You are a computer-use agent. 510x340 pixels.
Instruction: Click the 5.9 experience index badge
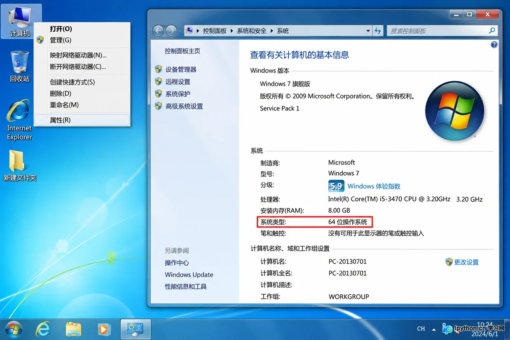click(x=336, y=186)
